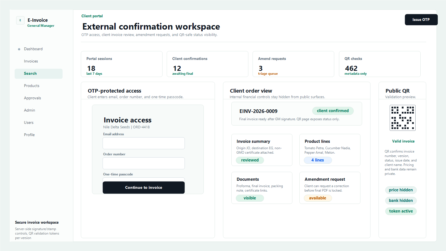Click the visible badge under Documents
The image size is (446, 251).
250,198
